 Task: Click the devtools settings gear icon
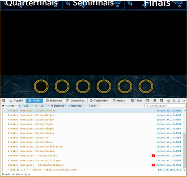[x=169, y=100]
